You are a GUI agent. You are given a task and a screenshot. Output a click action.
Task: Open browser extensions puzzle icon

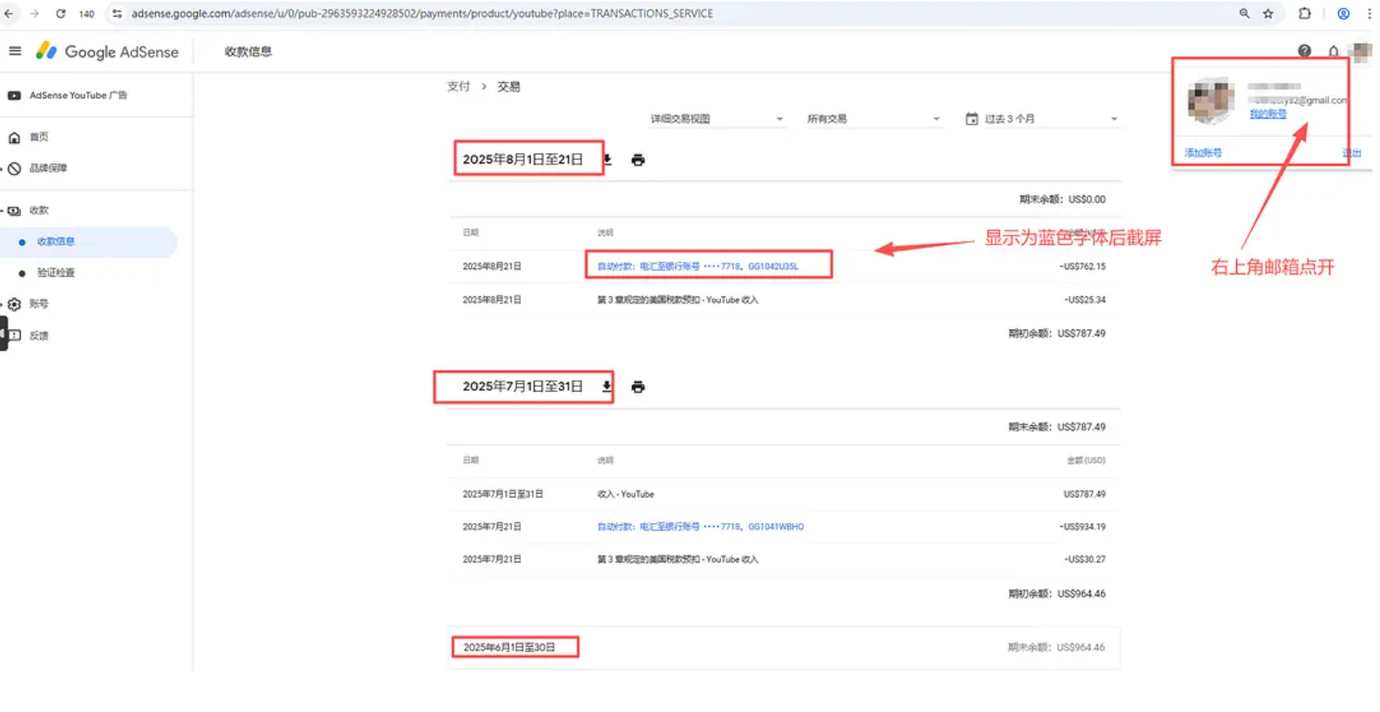tap(1304, 14)
